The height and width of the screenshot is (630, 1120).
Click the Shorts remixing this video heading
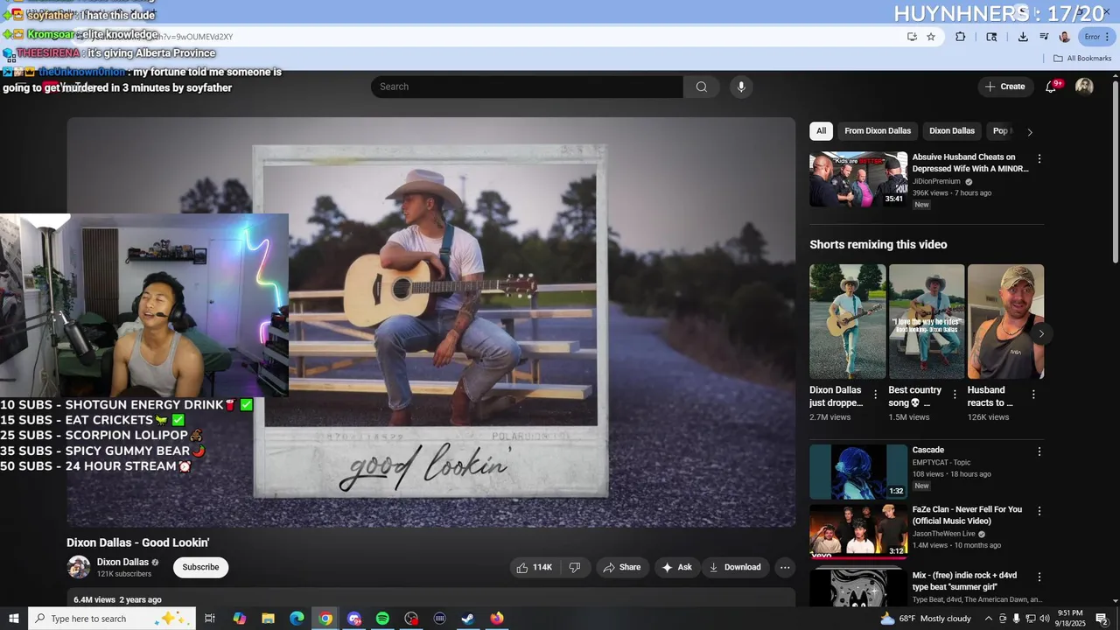[878, 245]
